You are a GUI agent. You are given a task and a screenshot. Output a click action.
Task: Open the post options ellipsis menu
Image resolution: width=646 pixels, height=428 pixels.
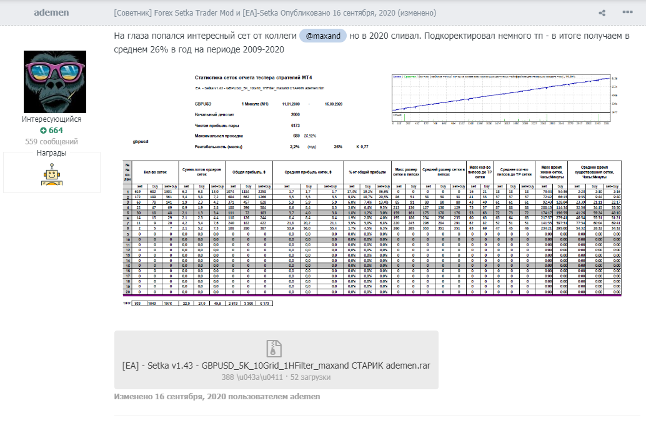[x=627, y=12]
